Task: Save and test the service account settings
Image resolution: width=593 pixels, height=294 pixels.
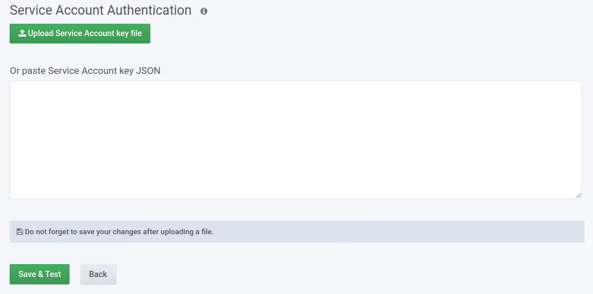Action: pos(40,274)
